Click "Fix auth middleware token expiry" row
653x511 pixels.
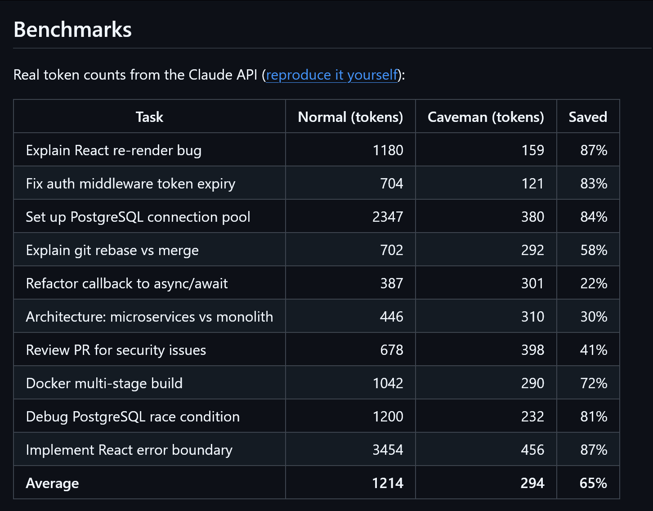130,184
